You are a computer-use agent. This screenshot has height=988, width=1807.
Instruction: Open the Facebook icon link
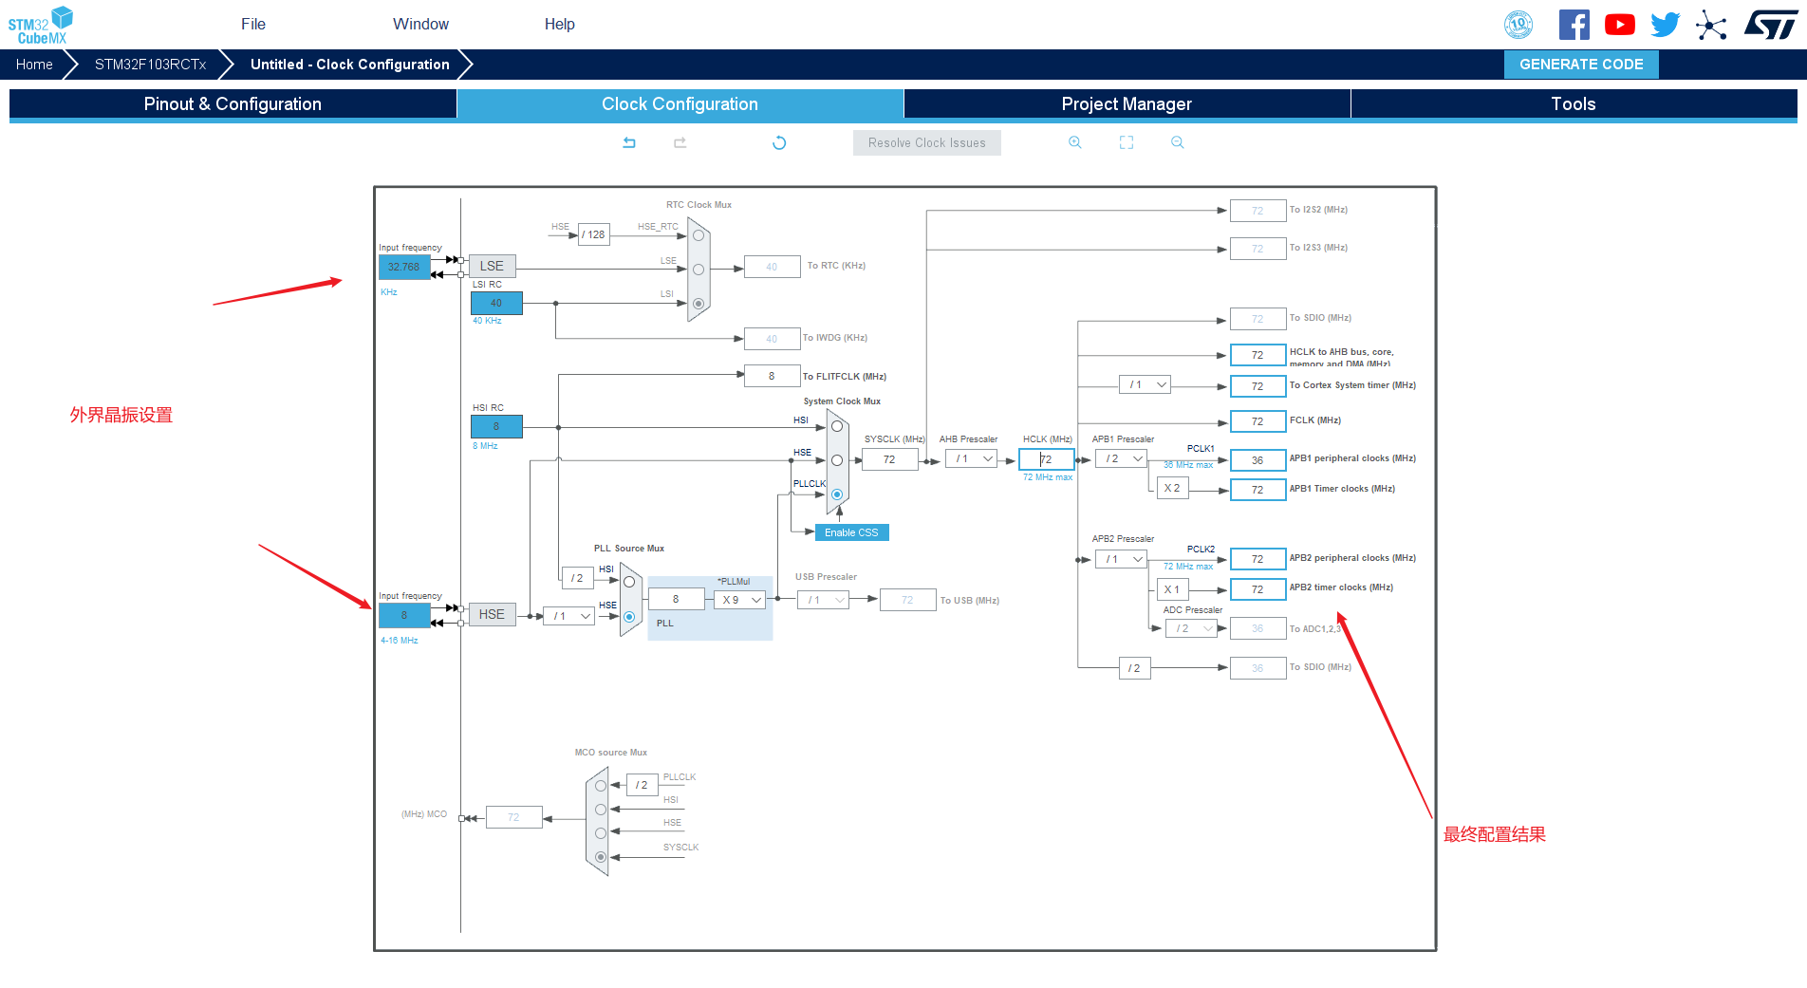[1574, 25]
